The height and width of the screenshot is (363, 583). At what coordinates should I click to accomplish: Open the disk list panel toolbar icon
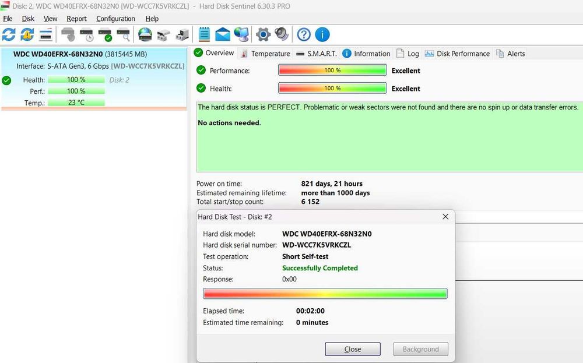[45, 34]
